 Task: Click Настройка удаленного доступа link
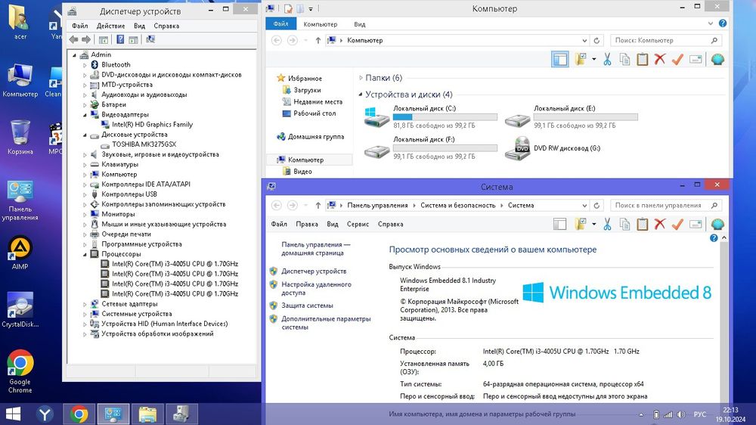(315, 288)
